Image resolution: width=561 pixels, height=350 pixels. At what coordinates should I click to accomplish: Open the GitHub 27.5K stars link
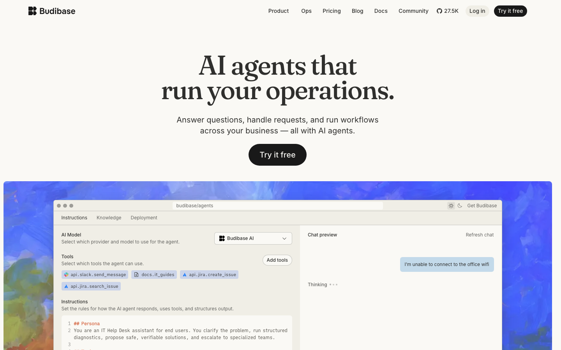(447, 11)
